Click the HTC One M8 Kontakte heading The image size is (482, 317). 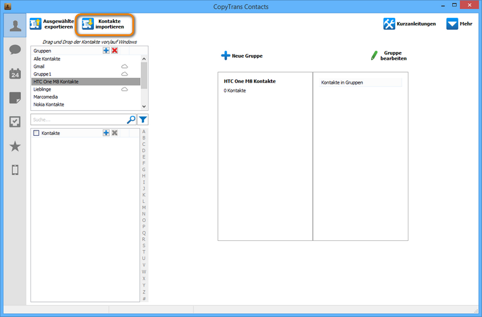pyautogui.click(x=250, y=81)
